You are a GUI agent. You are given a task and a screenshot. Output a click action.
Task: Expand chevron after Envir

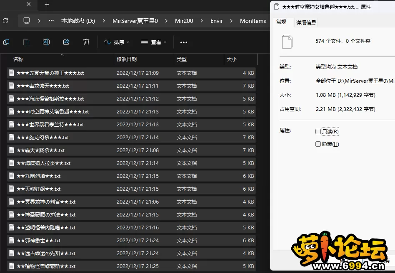pos(231,21)
